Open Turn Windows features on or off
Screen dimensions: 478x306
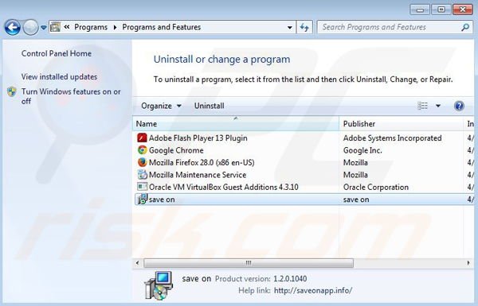click(71, 96)
